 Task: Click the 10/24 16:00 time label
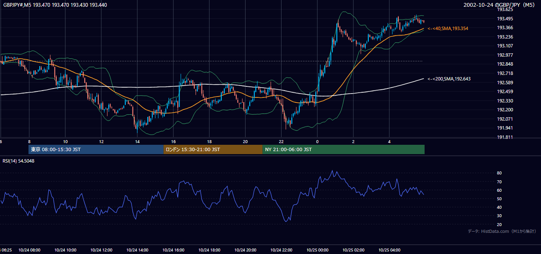click(173, 250)
